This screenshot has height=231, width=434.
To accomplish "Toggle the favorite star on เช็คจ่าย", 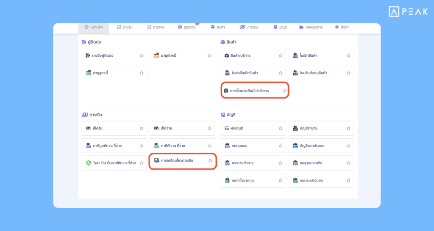I will [209, 128].
